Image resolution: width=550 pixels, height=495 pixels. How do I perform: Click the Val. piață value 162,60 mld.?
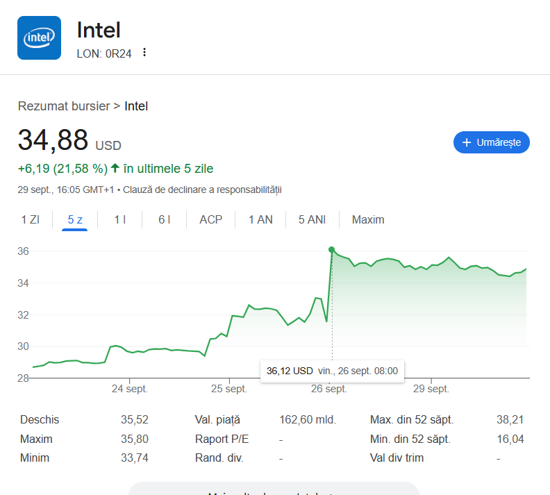tap(308, 419)
